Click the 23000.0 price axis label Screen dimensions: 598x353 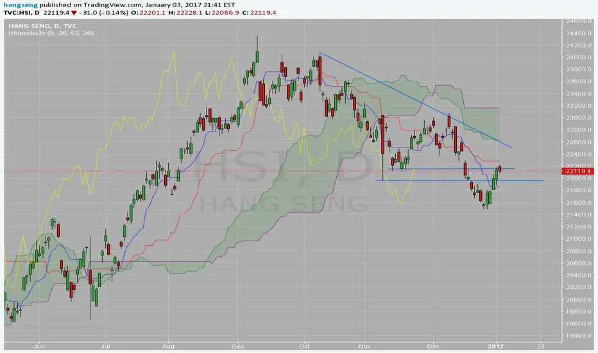coord(579,118)
